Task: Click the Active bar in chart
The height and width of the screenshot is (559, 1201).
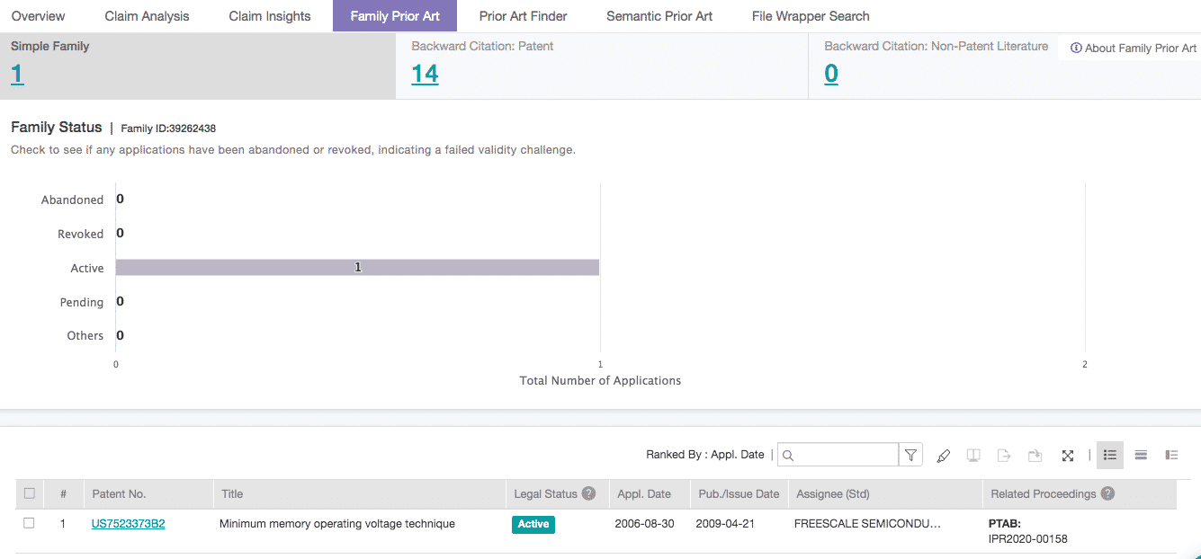Action: [x=357, y=268]
